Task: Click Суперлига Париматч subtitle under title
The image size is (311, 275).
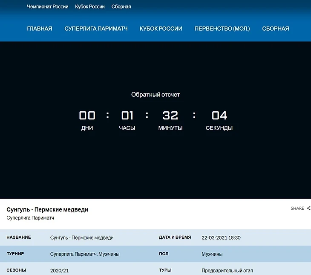Action: pyautogui.click(x=30, y=218)
